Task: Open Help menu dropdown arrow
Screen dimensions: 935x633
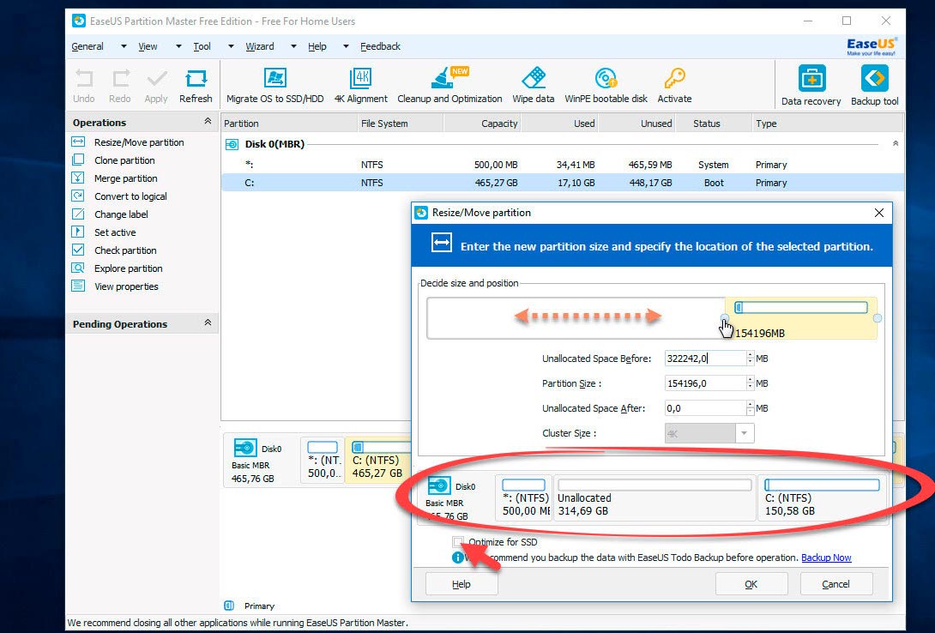Action: point(346,46)
